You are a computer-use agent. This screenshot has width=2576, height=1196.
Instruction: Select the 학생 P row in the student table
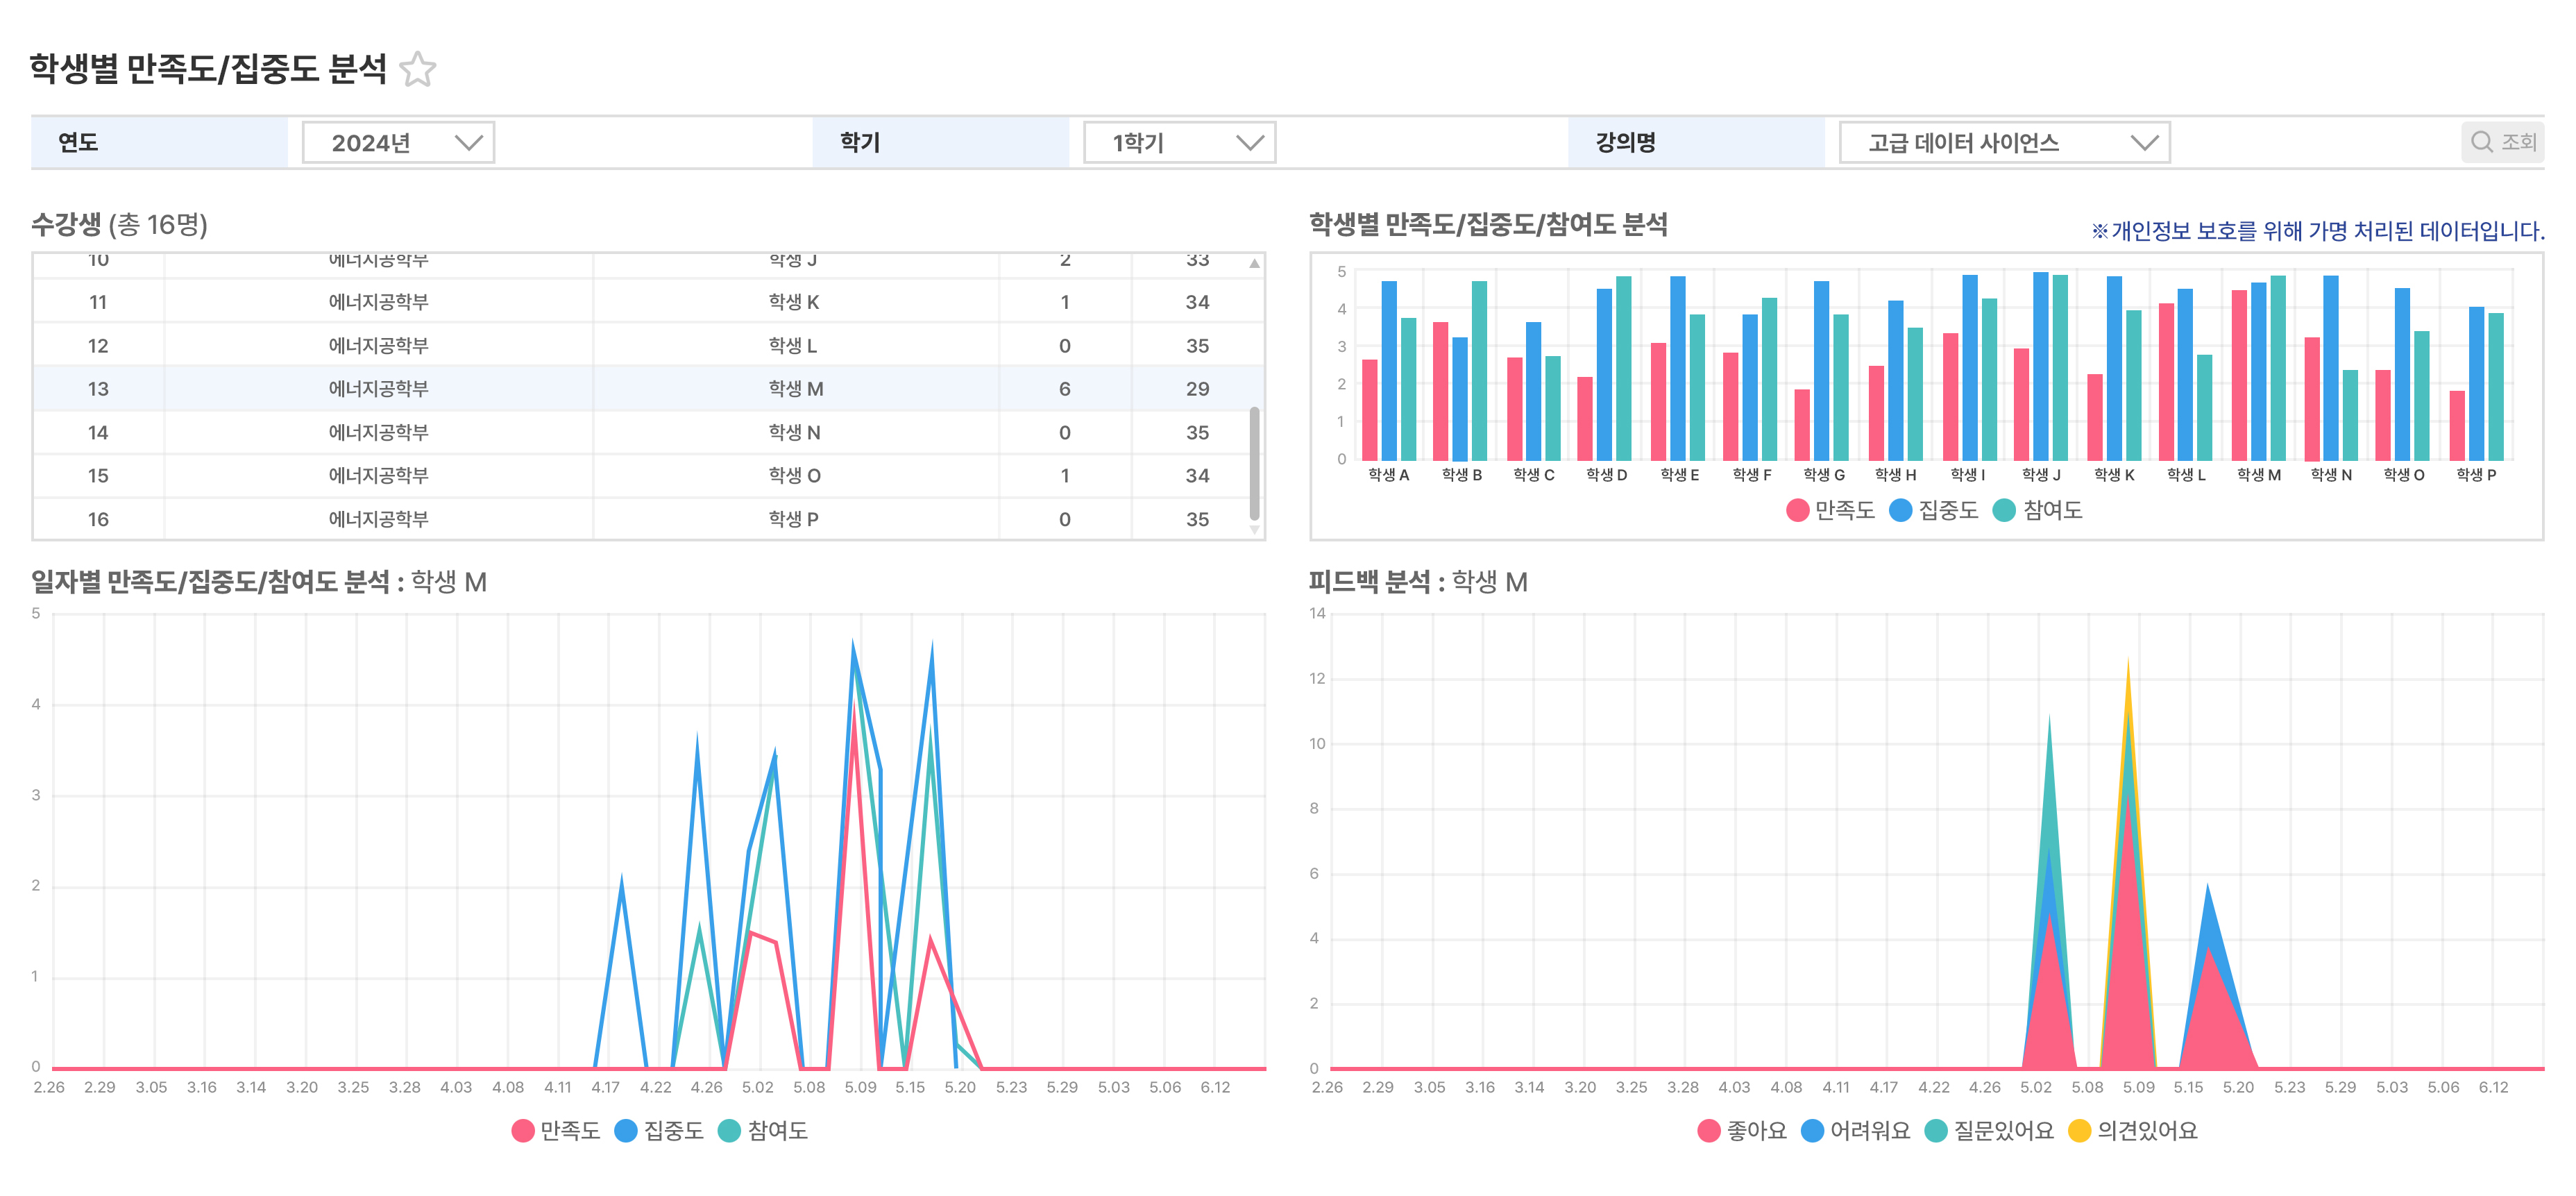(x=800, y=518)
